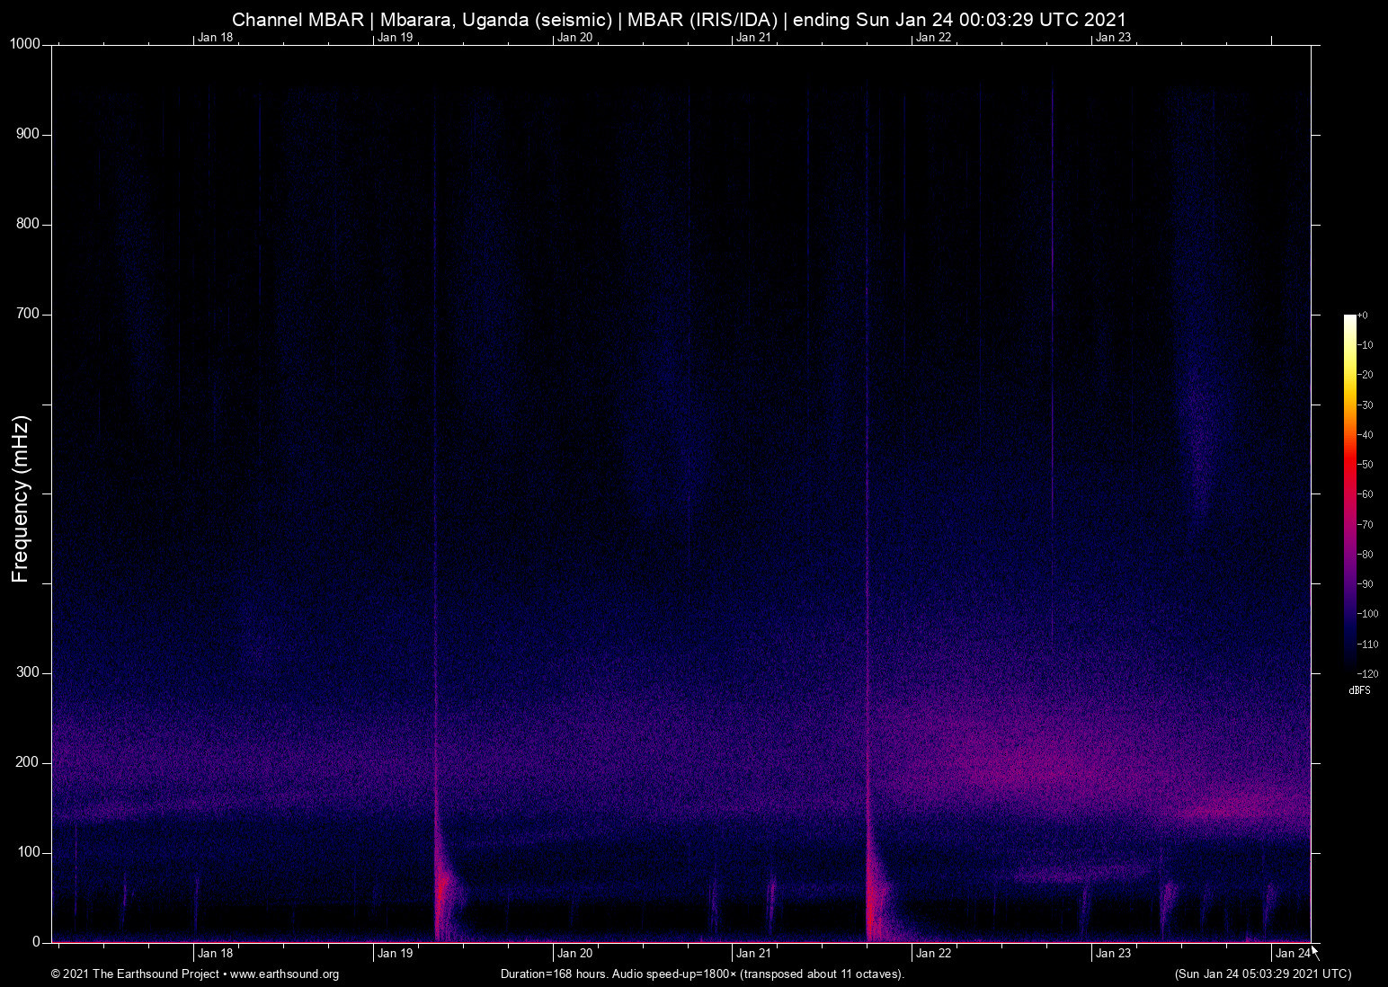Click the 1000 frequency tick label
The width and height of the screenshot is (1388, 987).
(x=25, y=42)
